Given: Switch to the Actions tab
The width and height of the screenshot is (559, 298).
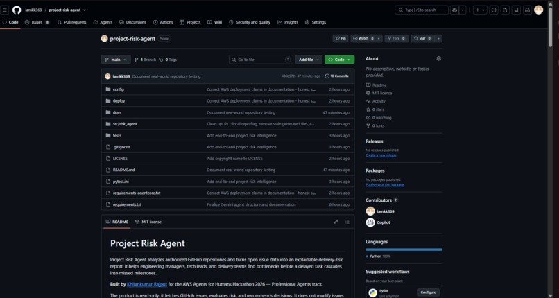Looking at the screenshot, I should (163, 22).
